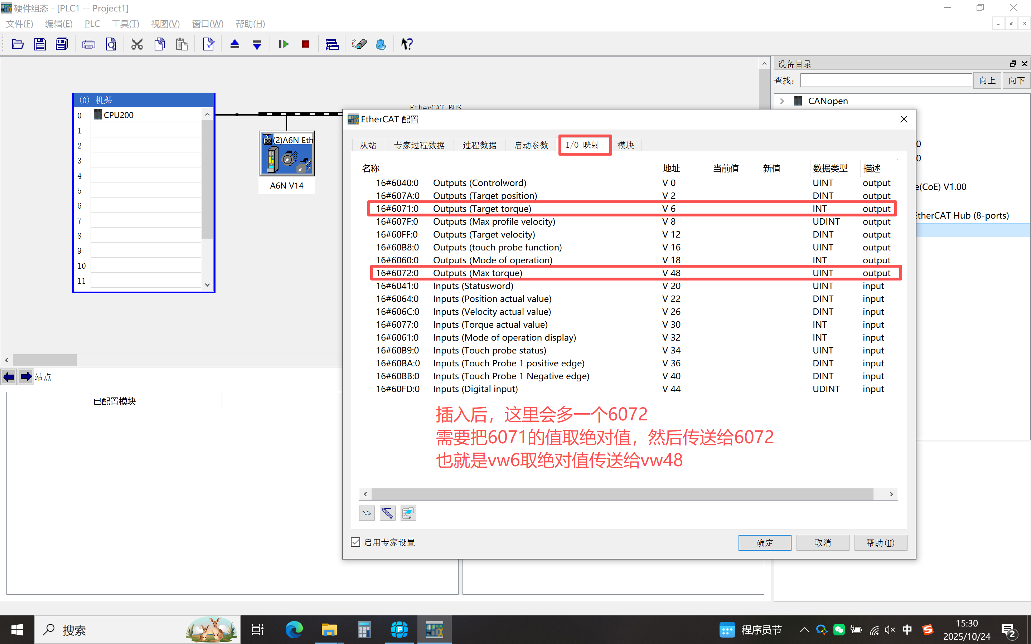Click the blue network users toolbar icon
Viewport: 1031px width, 644px height.
pyautogui.click(x=381, y=44)
